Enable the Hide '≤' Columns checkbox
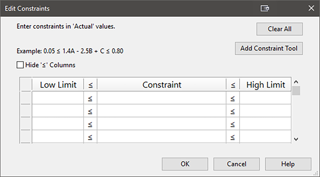Image resolution: width=320 pixels, height=177 pixels. pyautogui.click(x=20, y=64)
